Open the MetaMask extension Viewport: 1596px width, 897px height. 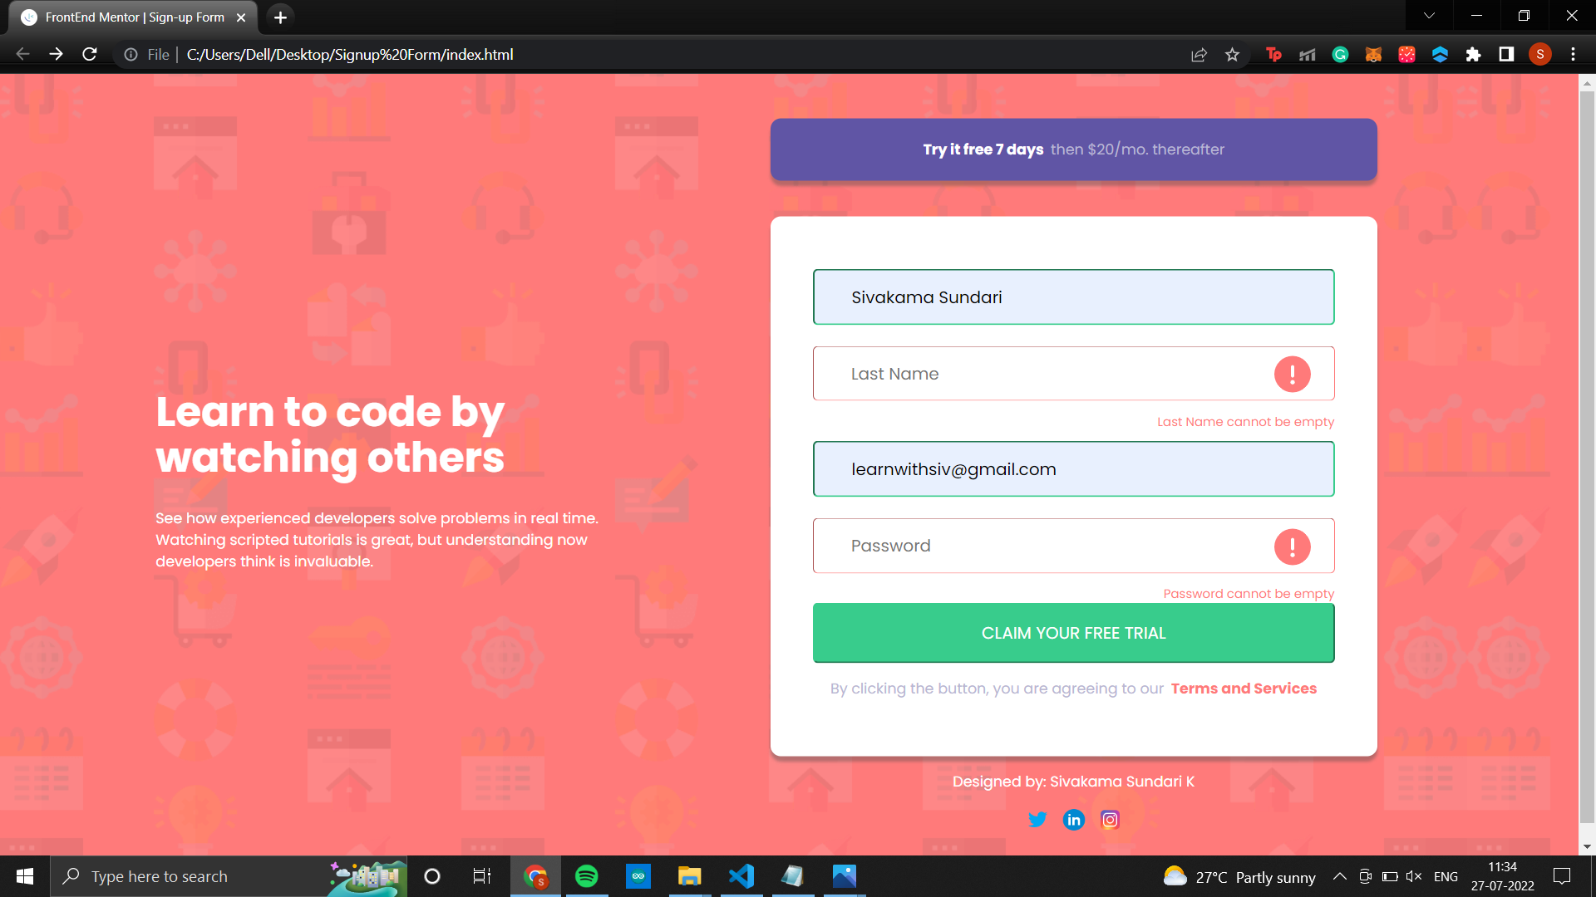pos(1373,54)
